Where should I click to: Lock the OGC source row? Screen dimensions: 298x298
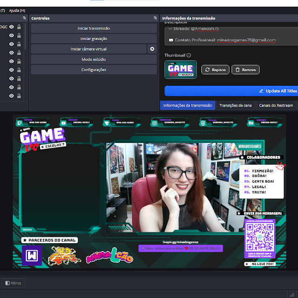tap(19, 27)
